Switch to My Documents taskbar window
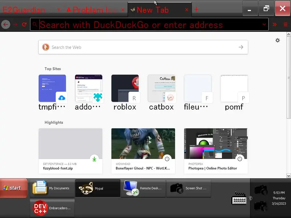291x218 pixels. [52, 188]
